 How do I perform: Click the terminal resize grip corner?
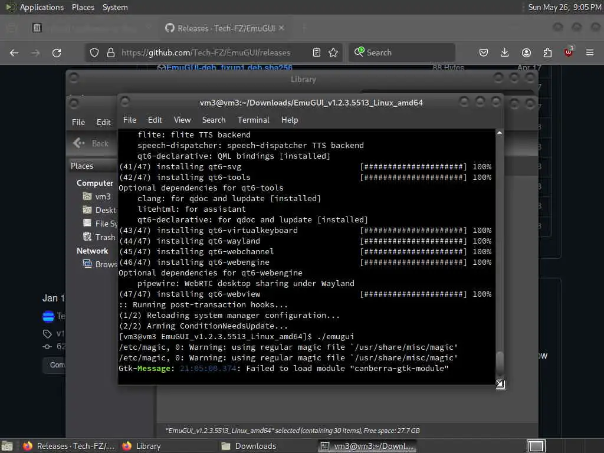click(500, 384)
